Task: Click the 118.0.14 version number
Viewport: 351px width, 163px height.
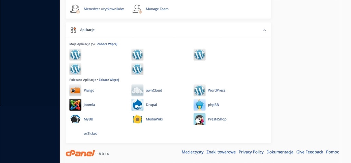Action: tap(102, 154)
